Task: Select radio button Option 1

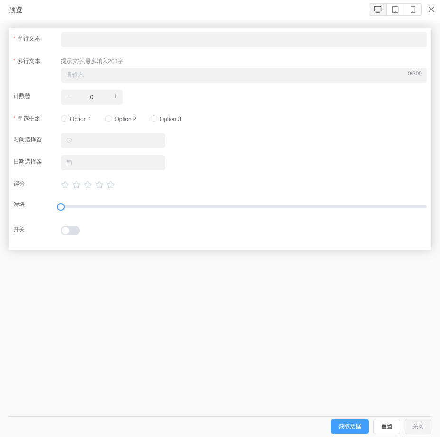Action: click(64, 119)
